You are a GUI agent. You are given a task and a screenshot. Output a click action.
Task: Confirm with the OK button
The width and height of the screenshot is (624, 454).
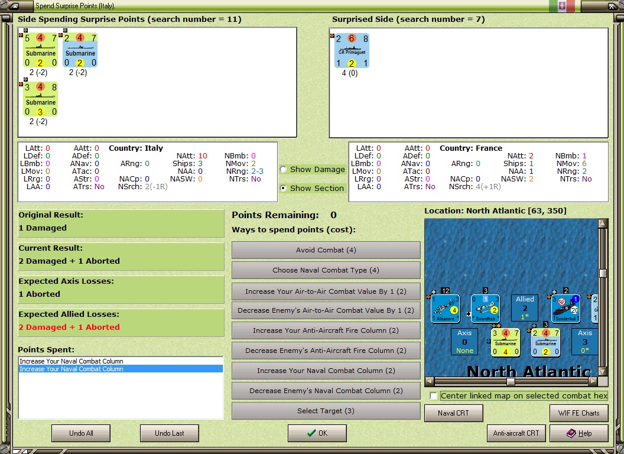click(317, 433)
